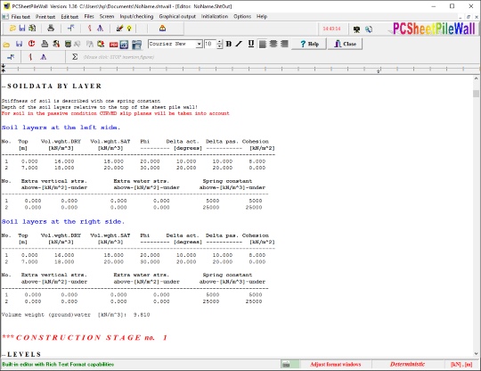Click the orange helmet icon in main toolbar
This screenshot has height=371, width=481.
(x=163, y=29)
